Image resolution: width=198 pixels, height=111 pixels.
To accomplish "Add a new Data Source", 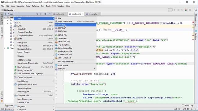I will pos(75,65).
